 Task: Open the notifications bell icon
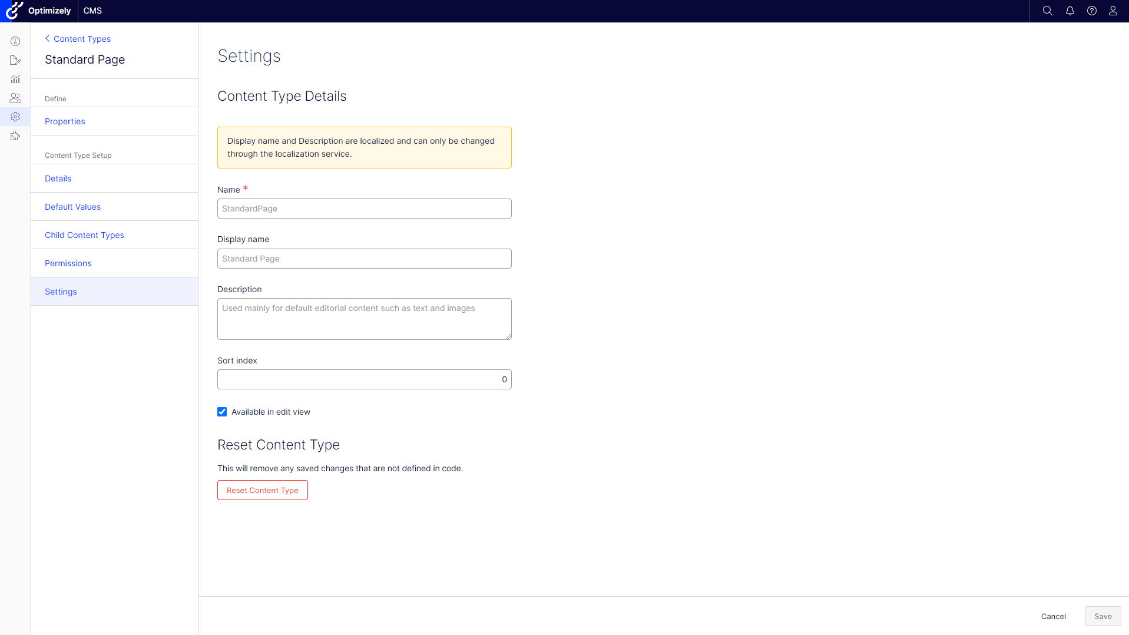(x=1070, y=11)
